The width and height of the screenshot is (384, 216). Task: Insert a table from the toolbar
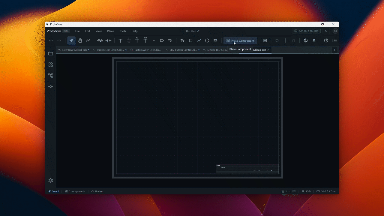click(x=215, y=40)
